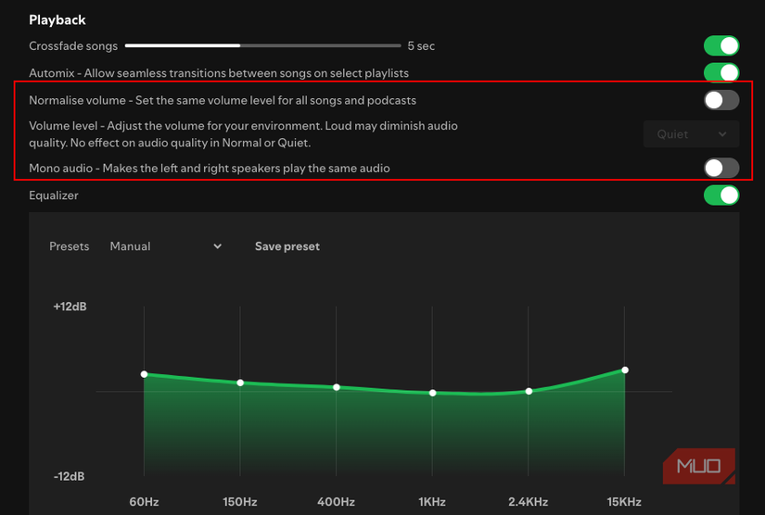The image size is (765, 515).
Task: Turn off the Crossfade songs toggle
Action: (x=721, y=45)
